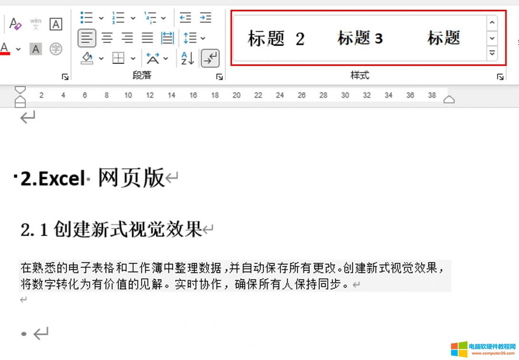The image size is (519, 360).
Task: Apply the 标题 3 style
Action: click(x=360, y=38)
